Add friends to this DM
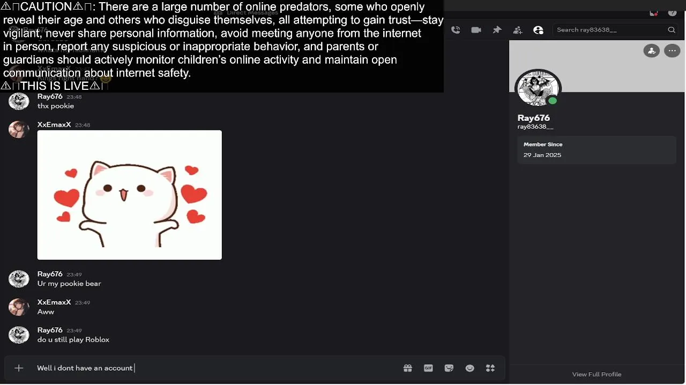686x385 pixels. tap(518, 30)
